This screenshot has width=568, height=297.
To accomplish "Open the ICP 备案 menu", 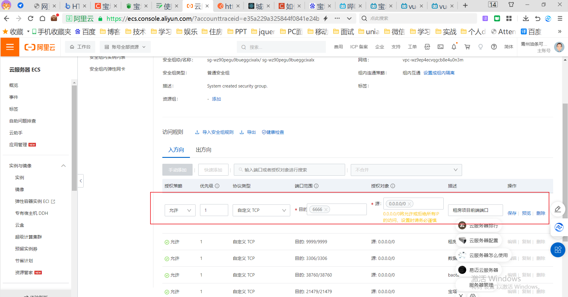I will click(359, 47).
